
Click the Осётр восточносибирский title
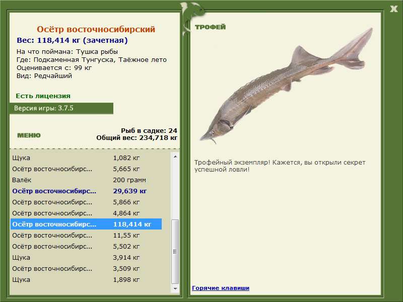[96, 29]
